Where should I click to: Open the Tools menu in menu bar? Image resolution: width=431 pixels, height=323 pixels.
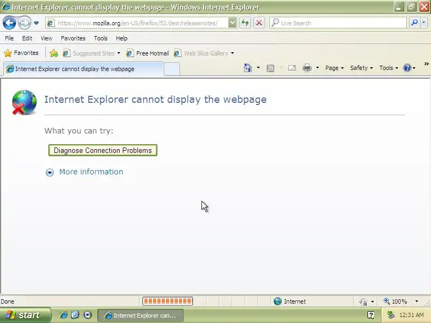click(101, 38)
